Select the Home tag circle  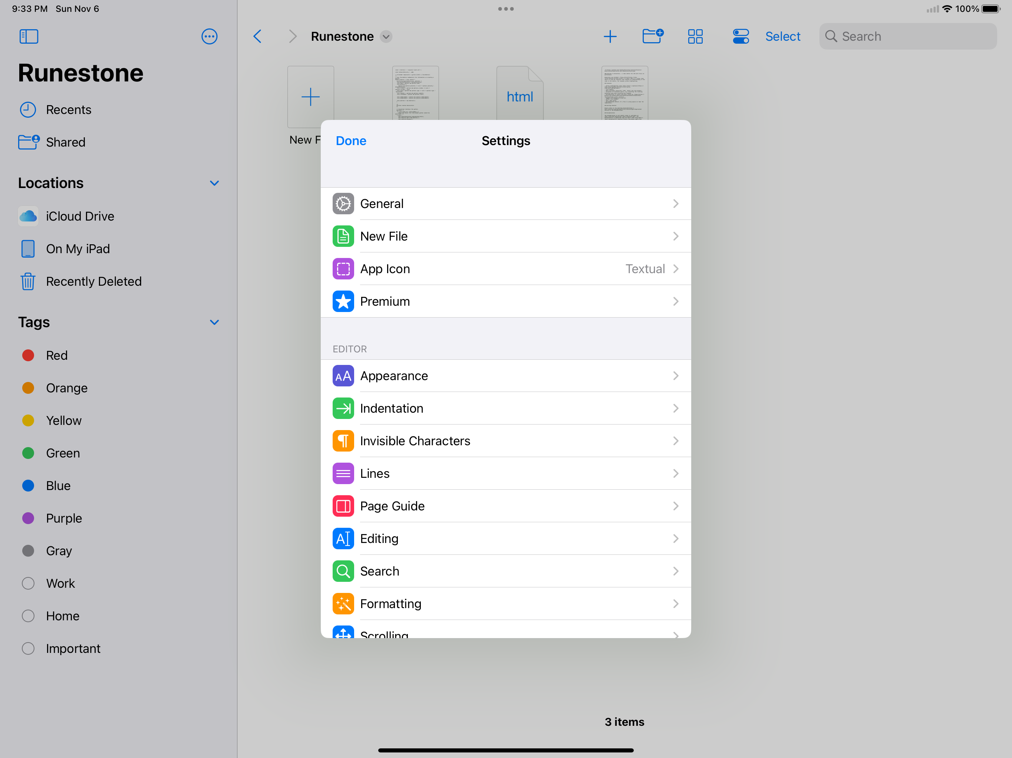(29, 616)
